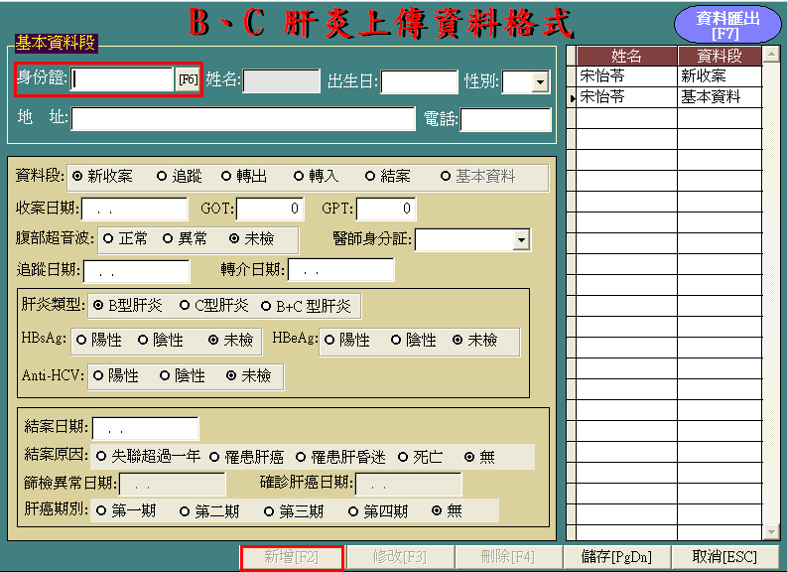Click the 姓名 column header in list
This screenshot has width=788, height=572.
[x=626, y=56]
